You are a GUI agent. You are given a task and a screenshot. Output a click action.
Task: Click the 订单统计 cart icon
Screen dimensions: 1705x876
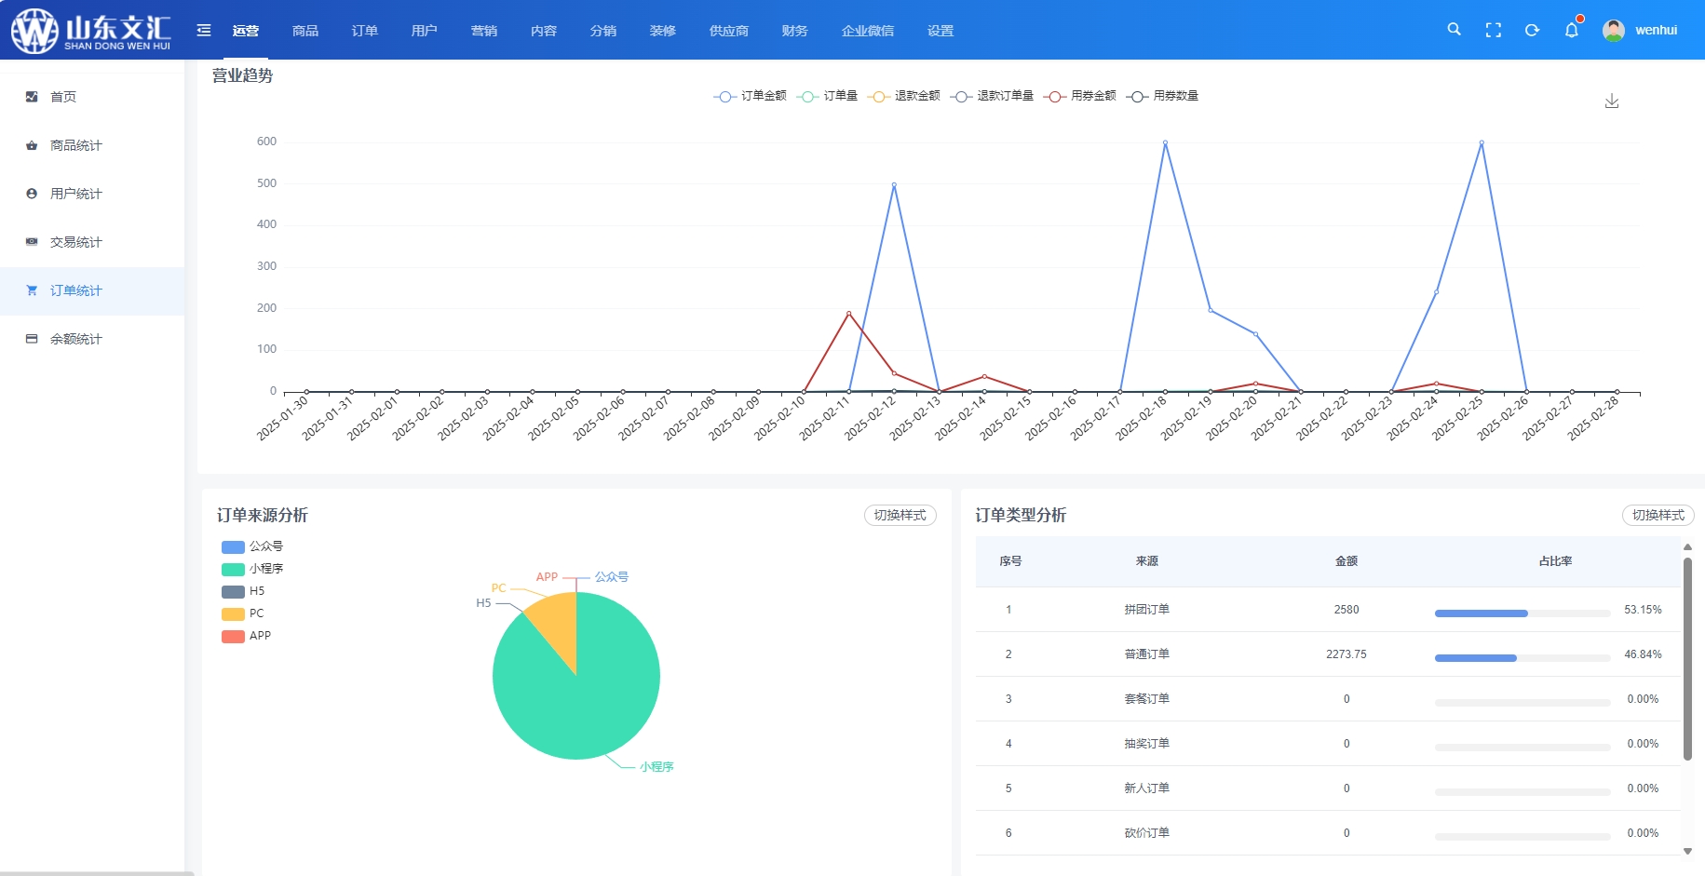click(x=32, y=290)
